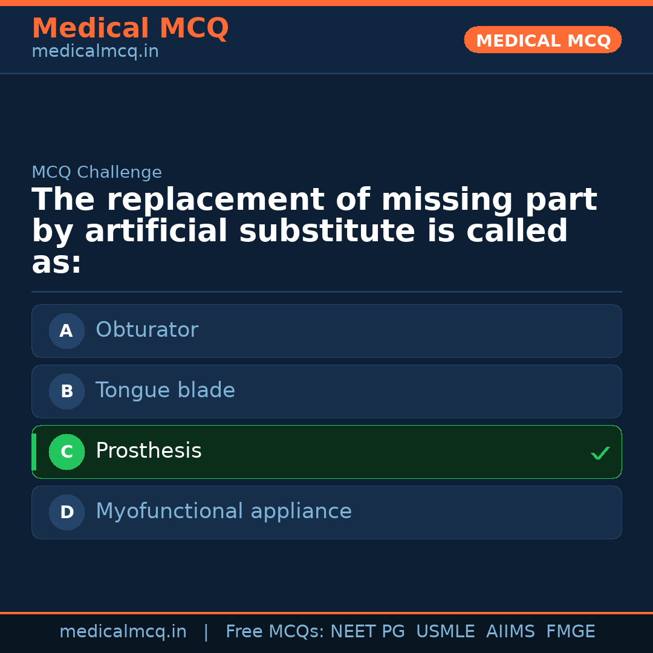Select the FMGE label in the footer
Viewport: 653px width, 653px height.
tap(570, 631)
